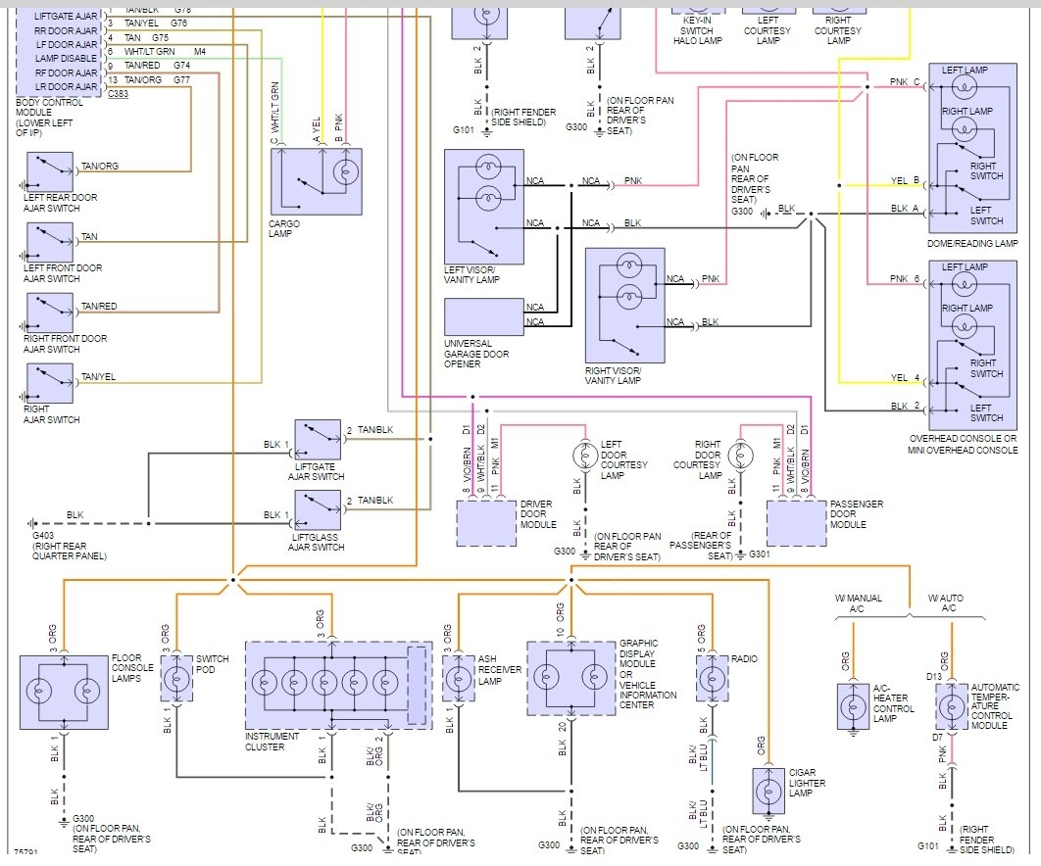The image size is (1041, 866).
Task: Select the Driver Door Module box
Action: point(486,523)
